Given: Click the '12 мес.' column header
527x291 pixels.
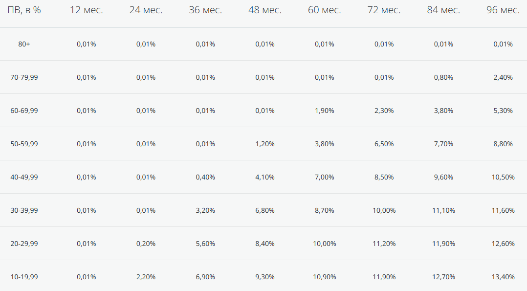Looking at the screenshot, I should [87, 10].
